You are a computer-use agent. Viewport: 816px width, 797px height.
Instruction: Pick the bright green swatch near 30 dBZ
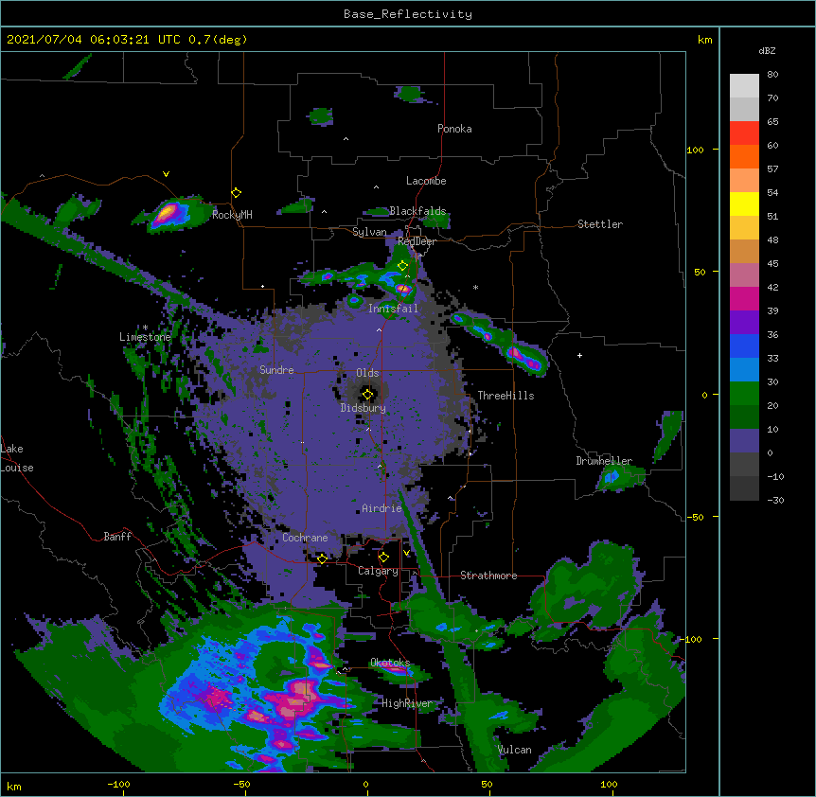(x=744, y=394)
